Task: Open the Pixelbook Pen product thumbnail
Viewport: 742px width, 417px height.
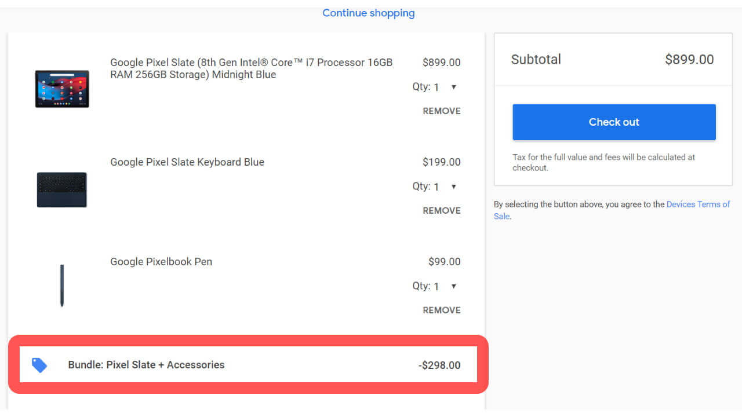Action: click(62, 286)
